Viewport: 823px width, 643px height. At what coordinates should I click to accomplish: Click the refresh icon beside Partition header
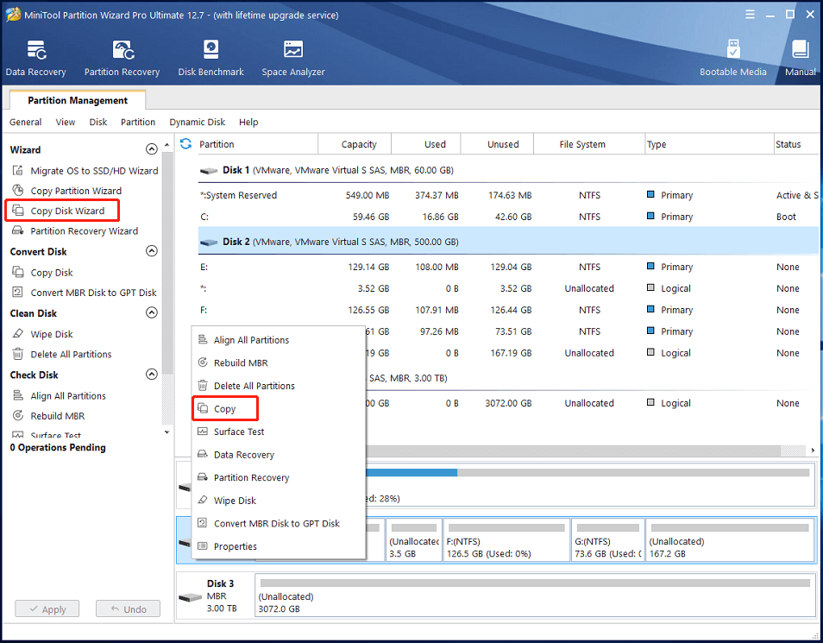point(185,144)
